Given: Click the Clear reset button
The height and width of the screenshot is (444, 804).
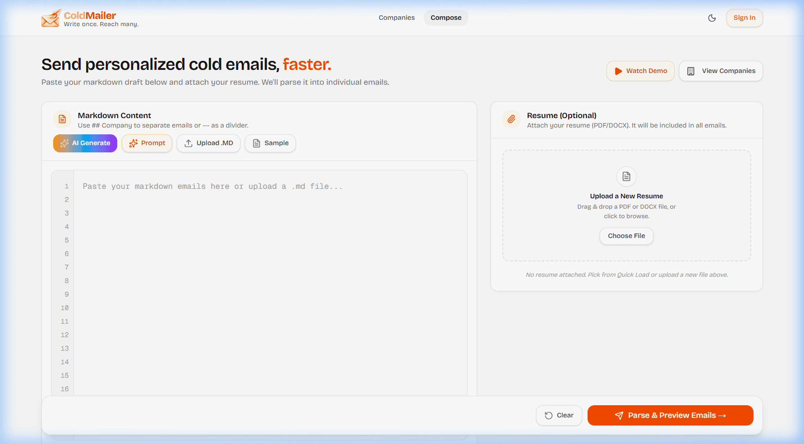Looking at the screenshot, I should pyautogui.click(x=559, y=416).
